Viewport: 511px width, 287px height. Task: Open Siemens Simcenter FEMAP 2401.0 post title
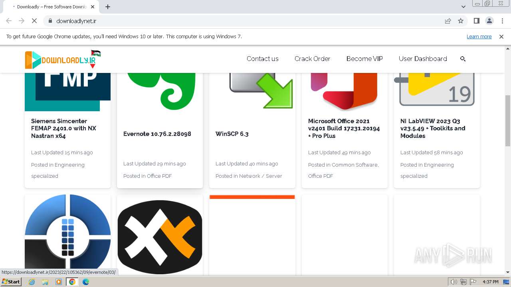pos(64,128)
